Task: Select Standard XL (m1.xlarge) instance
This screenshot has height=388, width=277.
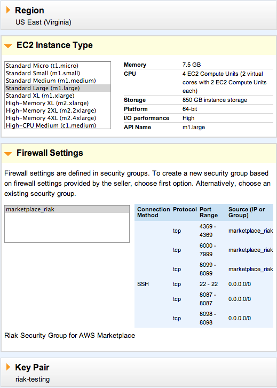Action: click(x=58, y=96)
